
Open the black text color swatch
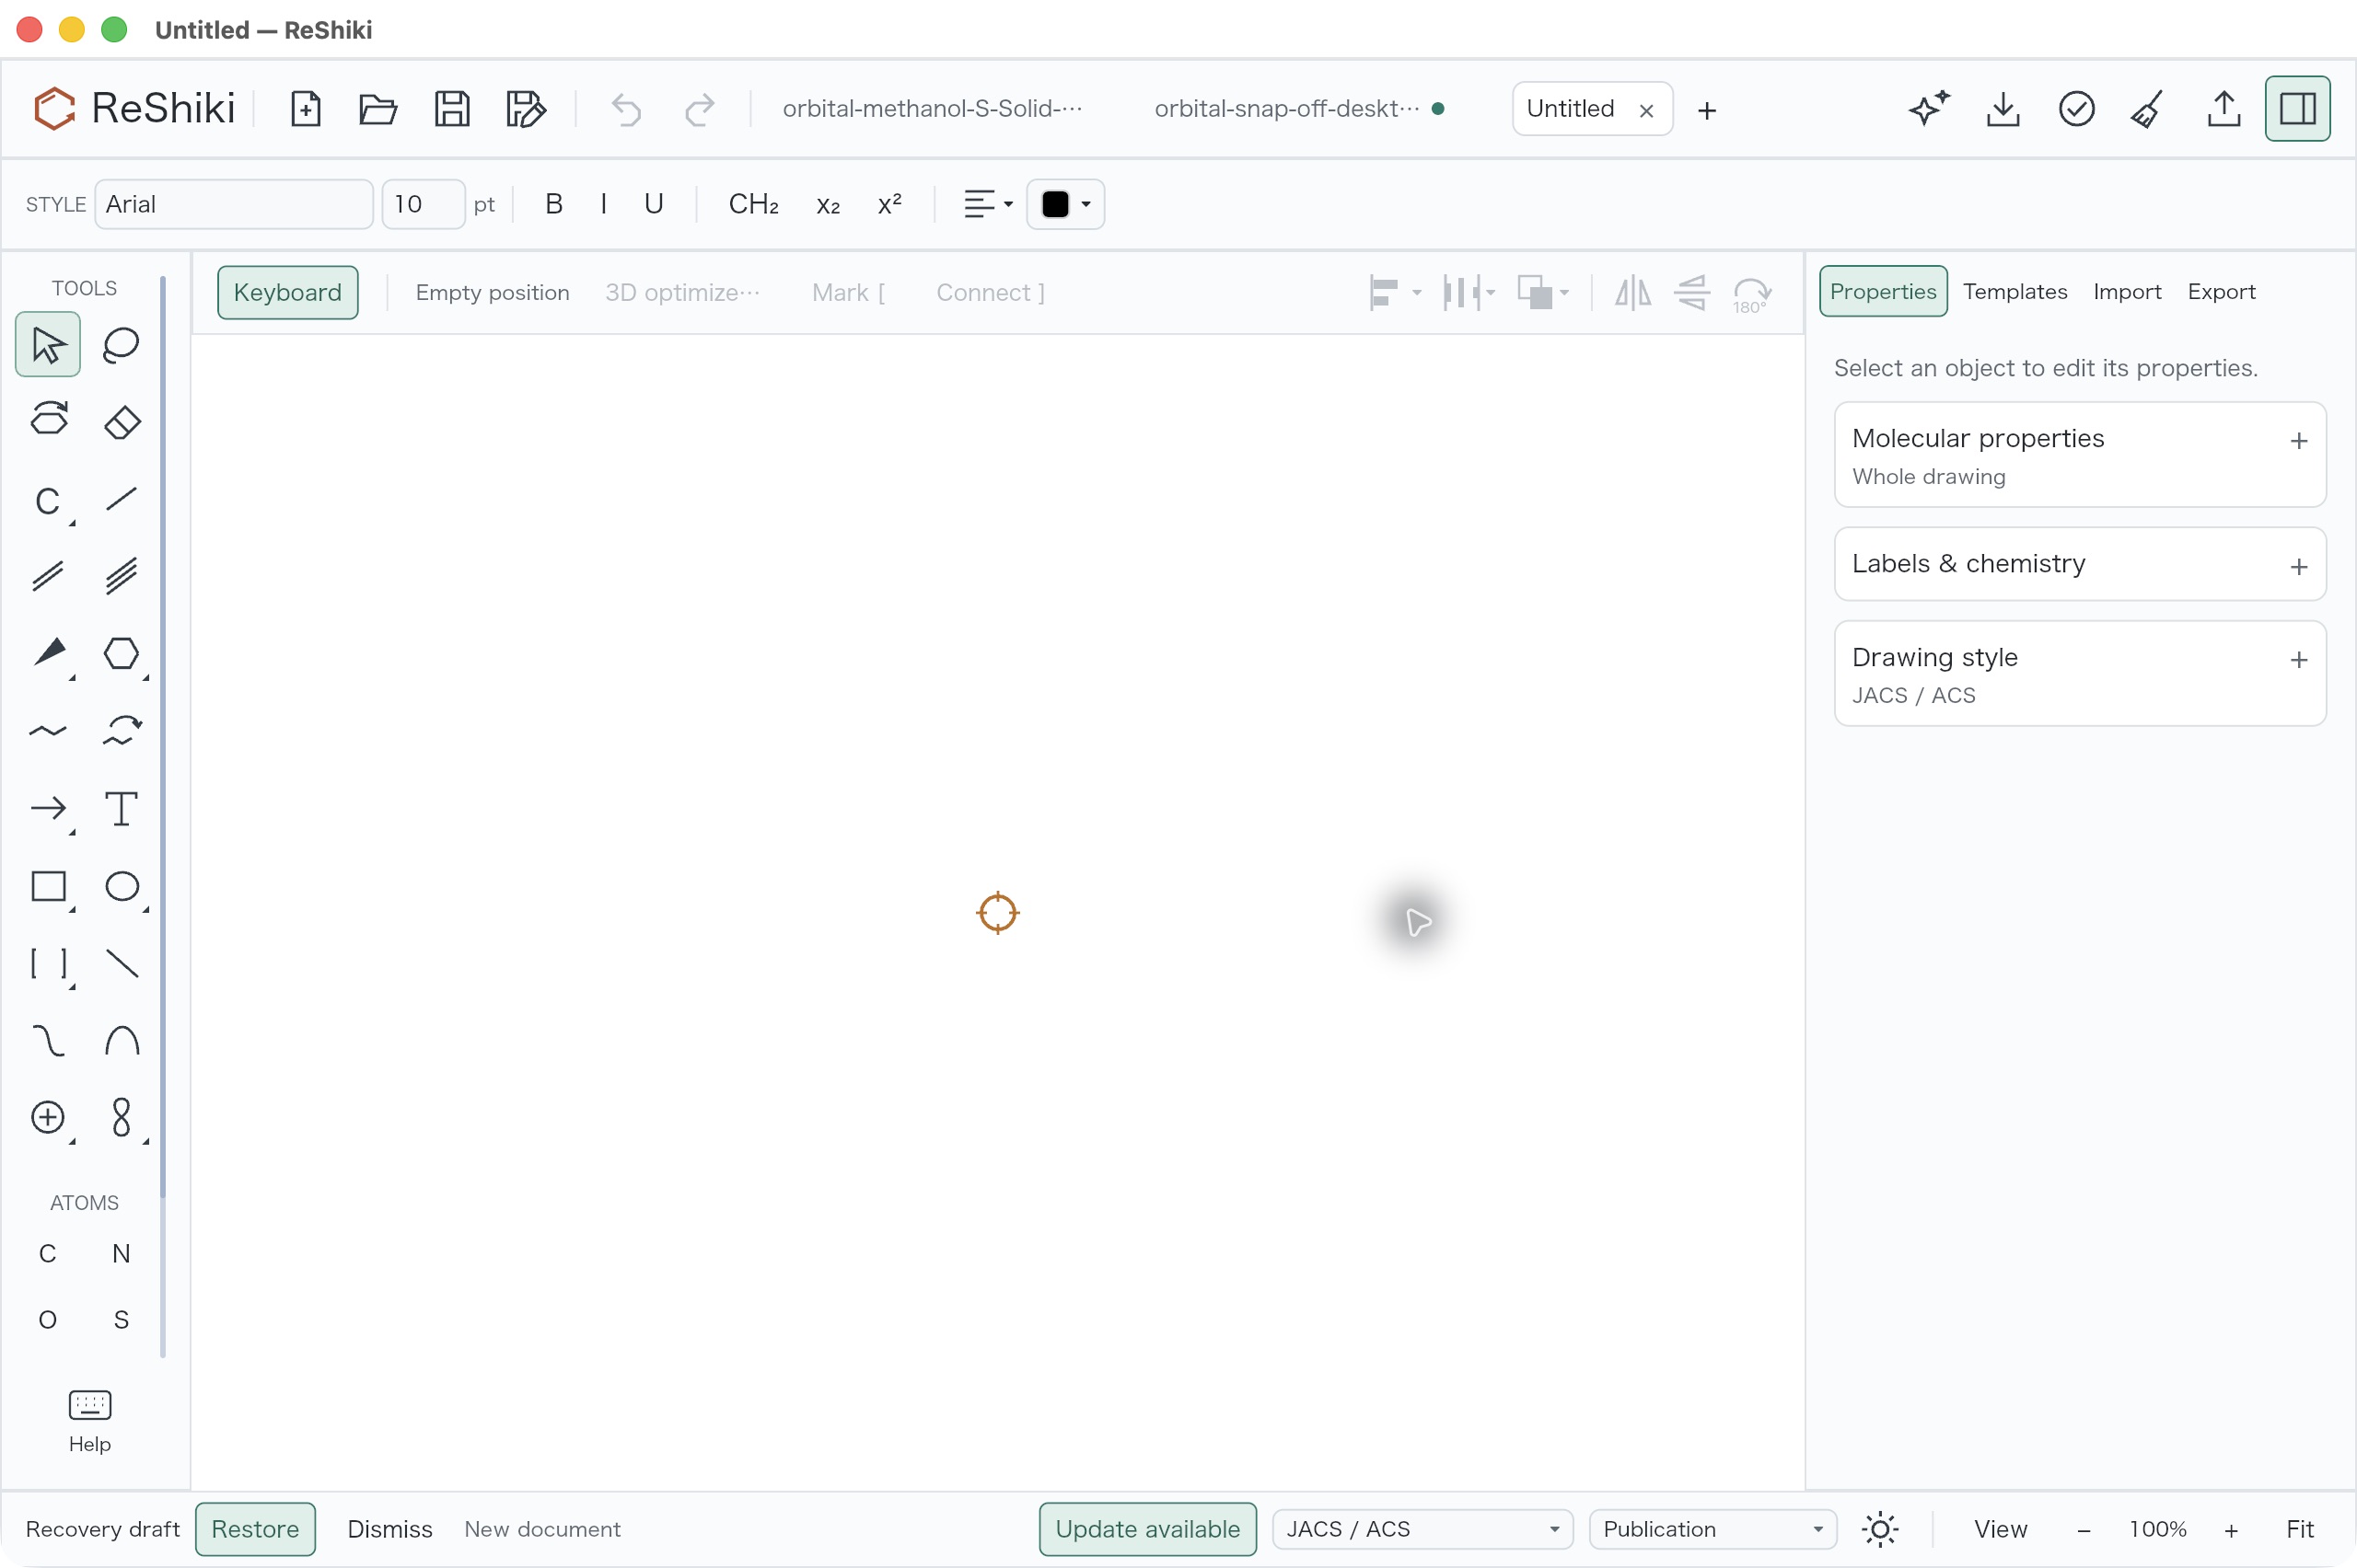[1064, 204]
